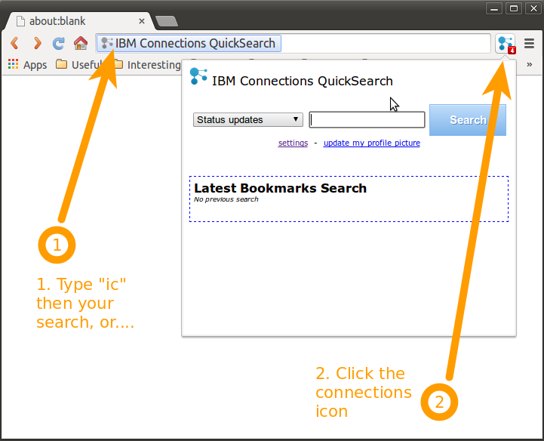Go to the Home page

click(80, 43)
